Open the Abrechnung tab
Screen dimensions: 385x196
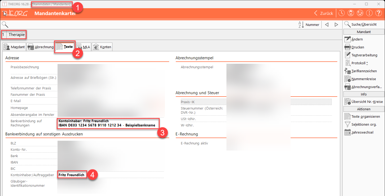pos(41,47)
